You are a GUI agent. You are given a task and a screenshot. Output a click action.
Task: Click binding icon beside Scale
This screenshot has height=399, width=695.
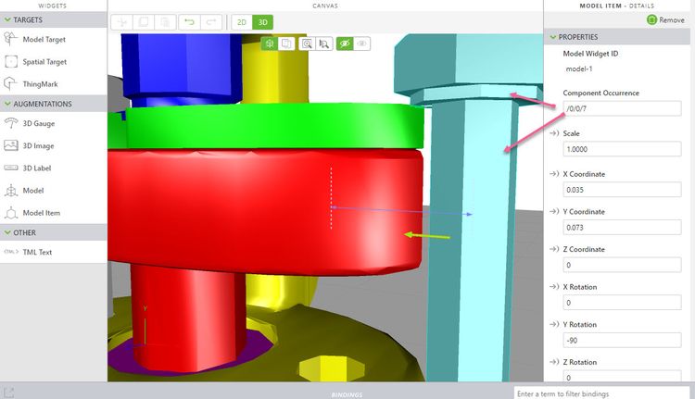pyautogui.click(x=554, y=133)
